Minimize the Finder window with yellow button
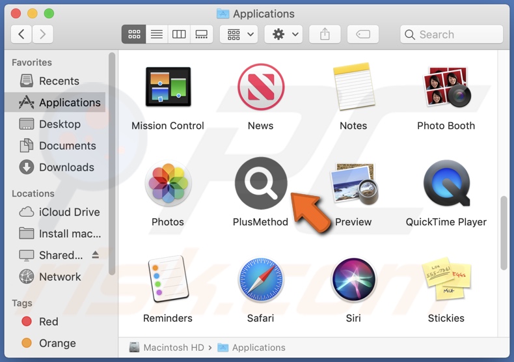Image resolution: width=514 pixels, height=362 pixels. point(33,14)
